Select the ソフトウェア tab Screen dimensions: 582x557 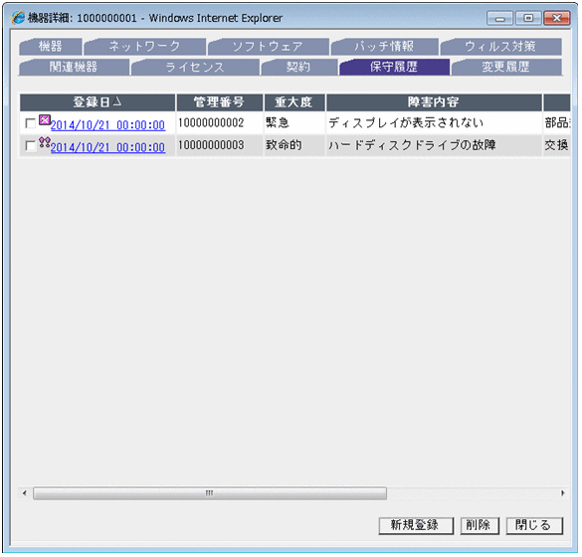(x=268, y=47)
